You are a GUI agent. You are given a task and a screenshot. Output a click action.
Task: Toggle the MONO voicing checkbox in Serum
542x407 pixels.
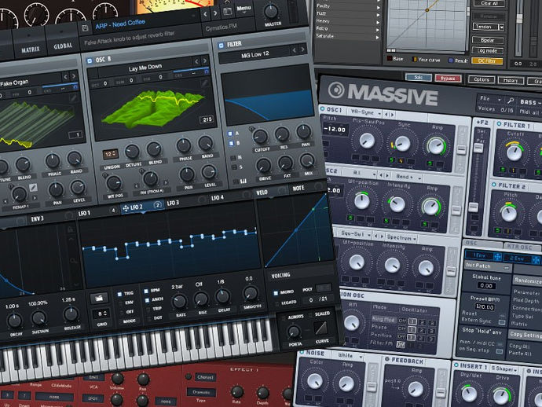click(276, 292)
